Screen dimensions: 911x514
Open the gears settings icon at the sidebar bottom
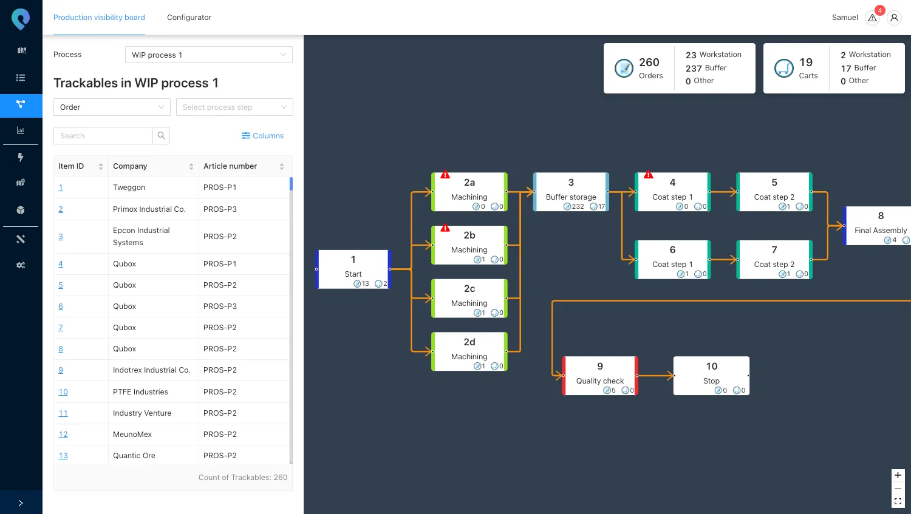pos(21,265)
